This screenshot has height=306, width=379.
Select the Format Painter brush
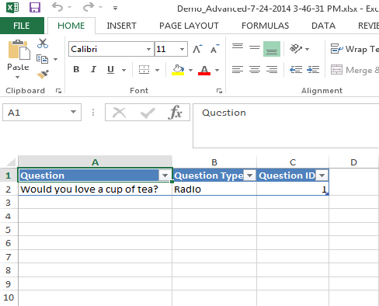[43, 75]
